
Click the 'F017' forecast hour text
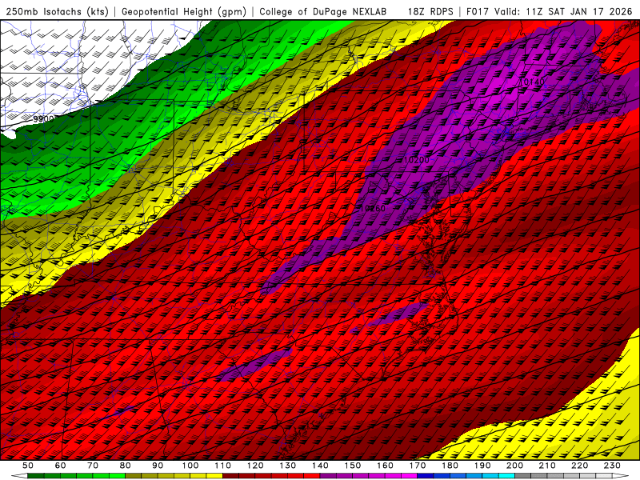pyautogui.click(x=478, y=11)
